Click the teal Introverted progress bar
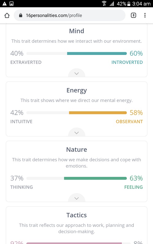Viewport: 153px width, 244px height. 97,54
